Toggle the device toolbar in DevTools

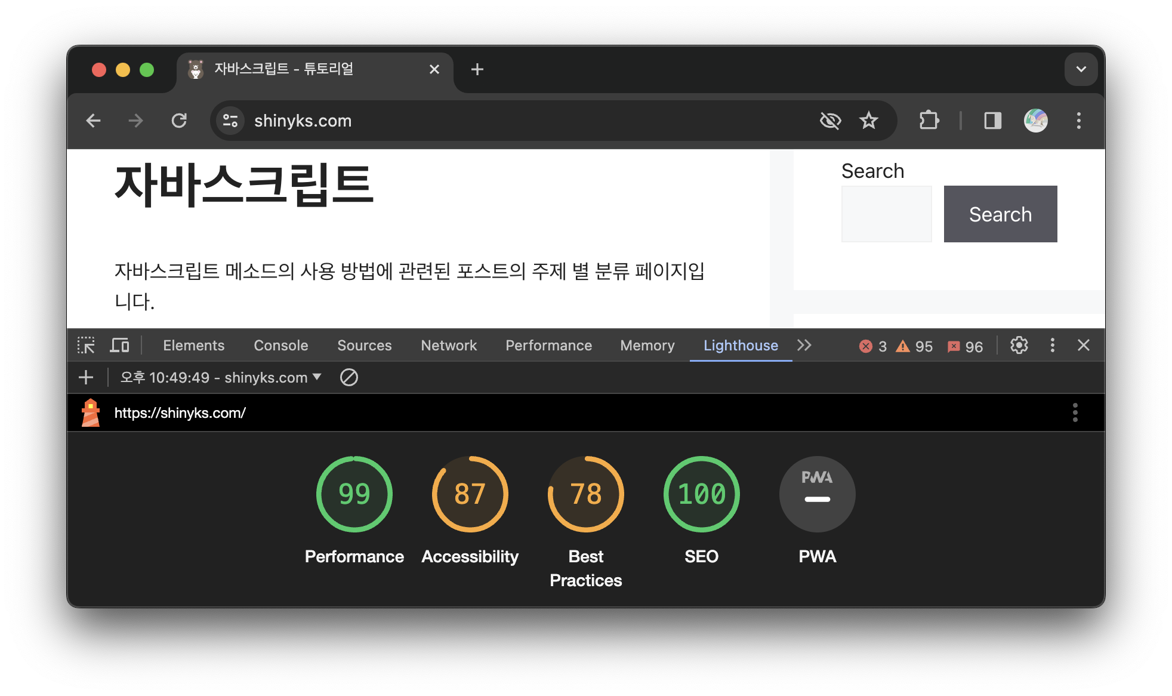pyautogui.click(x=119, y=345)
